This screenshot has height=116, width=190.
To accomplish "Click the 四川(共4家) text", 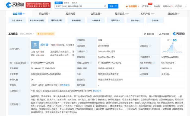I will pyautogui.click(x=37, y=55).
